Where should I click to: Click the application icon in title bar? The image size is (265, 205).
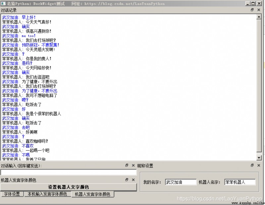pos(3,3)
